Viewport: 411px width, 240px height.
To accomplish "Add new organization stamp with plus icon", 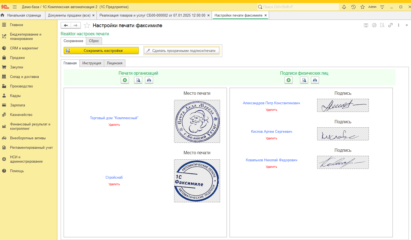I will [x=125, y=80].
